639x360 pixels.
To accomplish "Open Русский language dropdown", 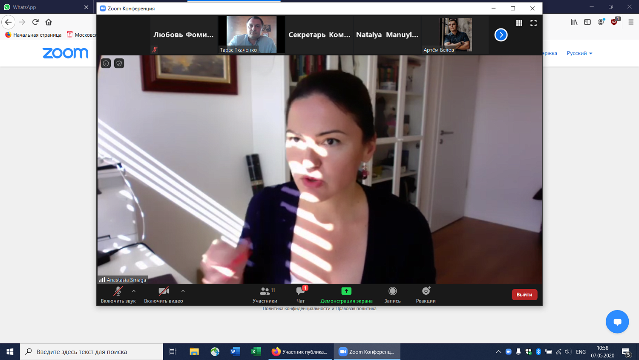I will 579,53.
